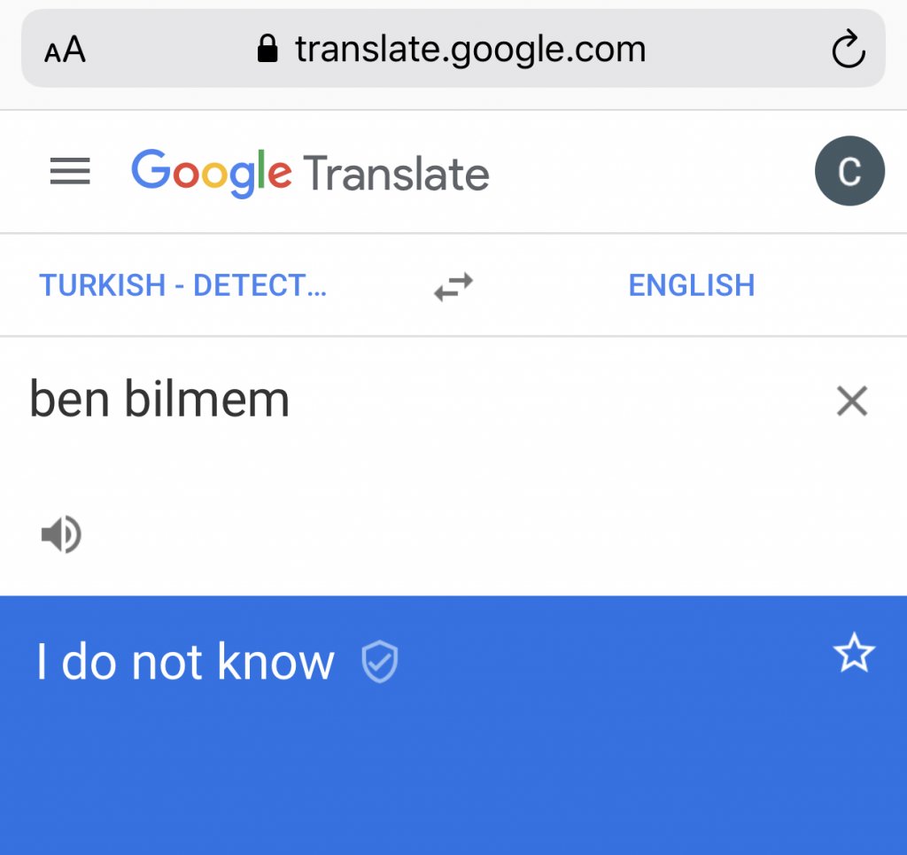Tap blank space right of speaker icon
This screenshot has height=855, width=907.
[x=443, y=535]
